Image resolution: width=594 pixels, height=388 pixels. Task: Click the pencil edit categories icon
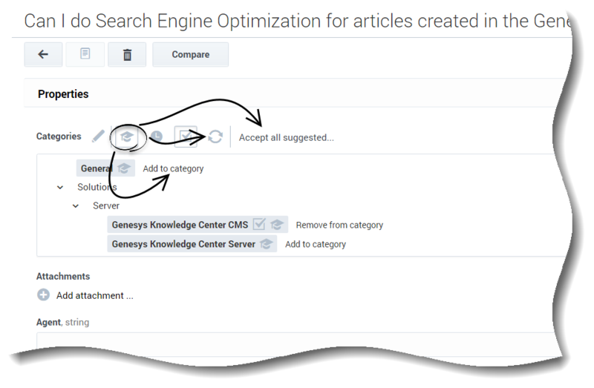pyautogui.click(x=98, y=137)
